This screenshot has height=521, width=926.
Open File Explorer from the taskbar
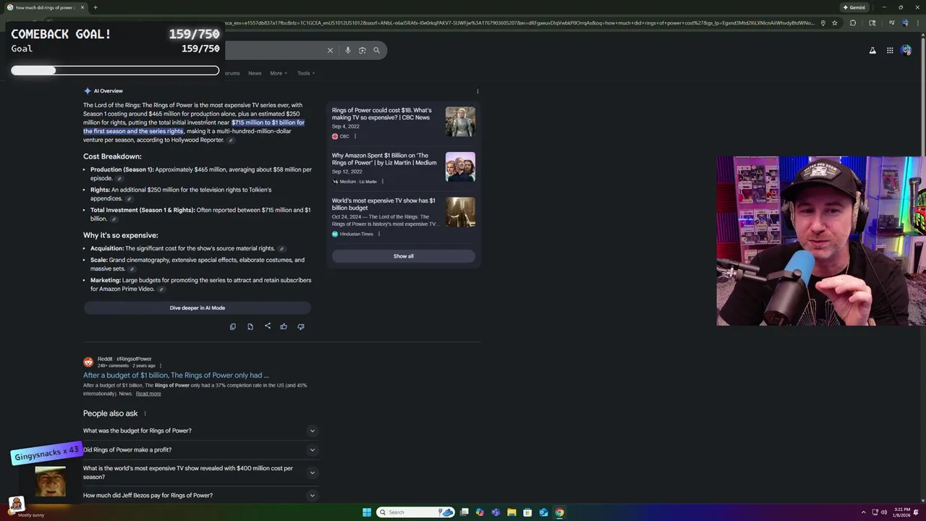[x=511, y=512]
